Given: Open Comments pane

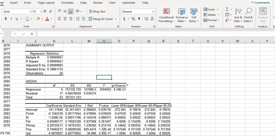Looking at the screenshot, I should pos(260,3).
